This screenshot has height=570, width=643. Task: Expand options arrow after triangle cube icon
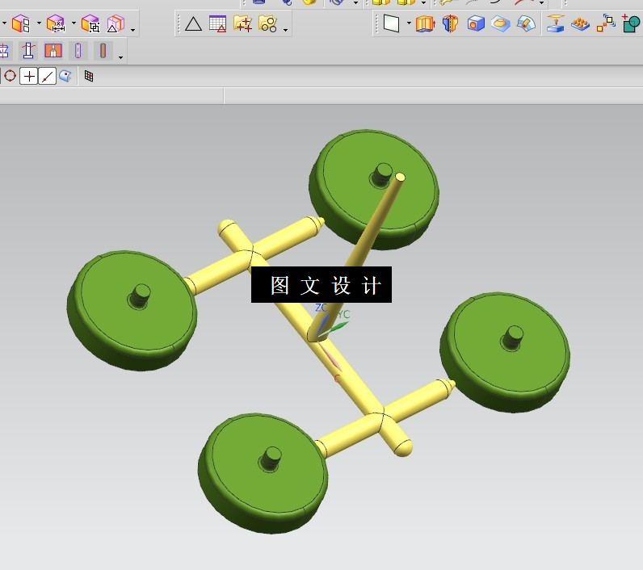tap(132, 30)
